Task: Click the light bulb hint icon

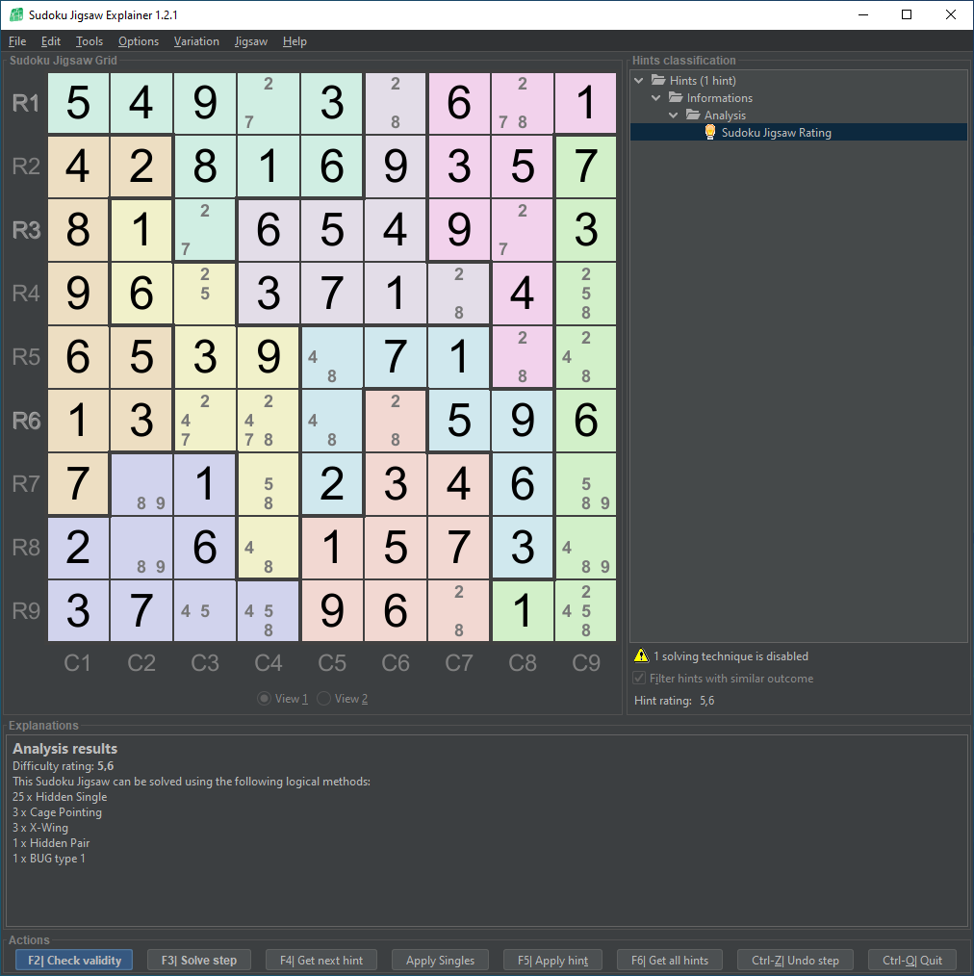Action: [710, 132]
